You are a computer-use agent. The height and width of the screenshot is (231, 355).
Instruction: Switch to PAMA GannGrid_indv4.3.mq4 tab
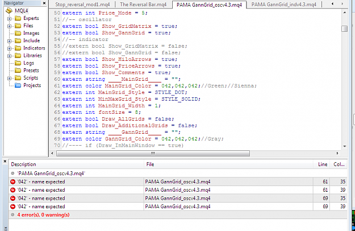pos(283,5)
